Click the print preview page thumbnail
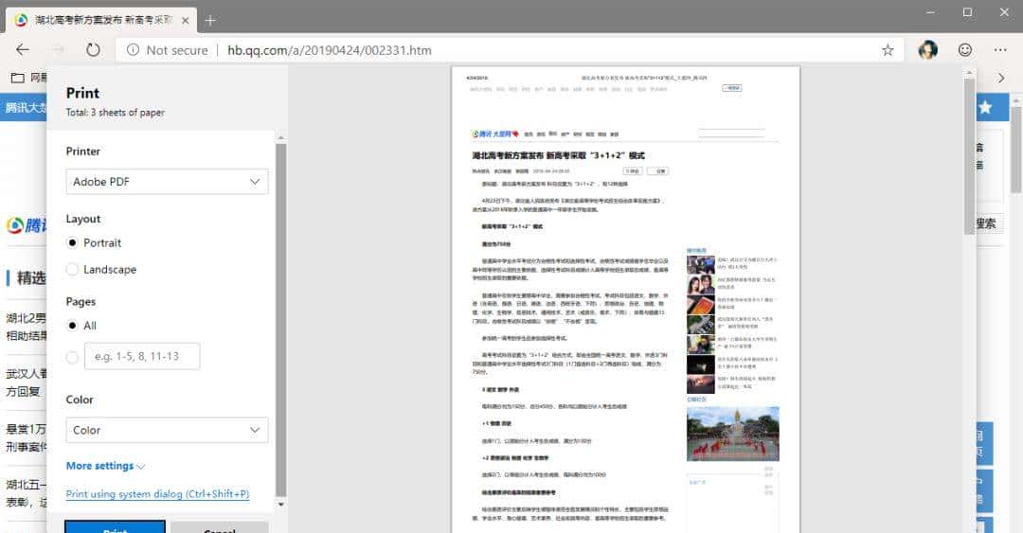 tap(626, 299)
